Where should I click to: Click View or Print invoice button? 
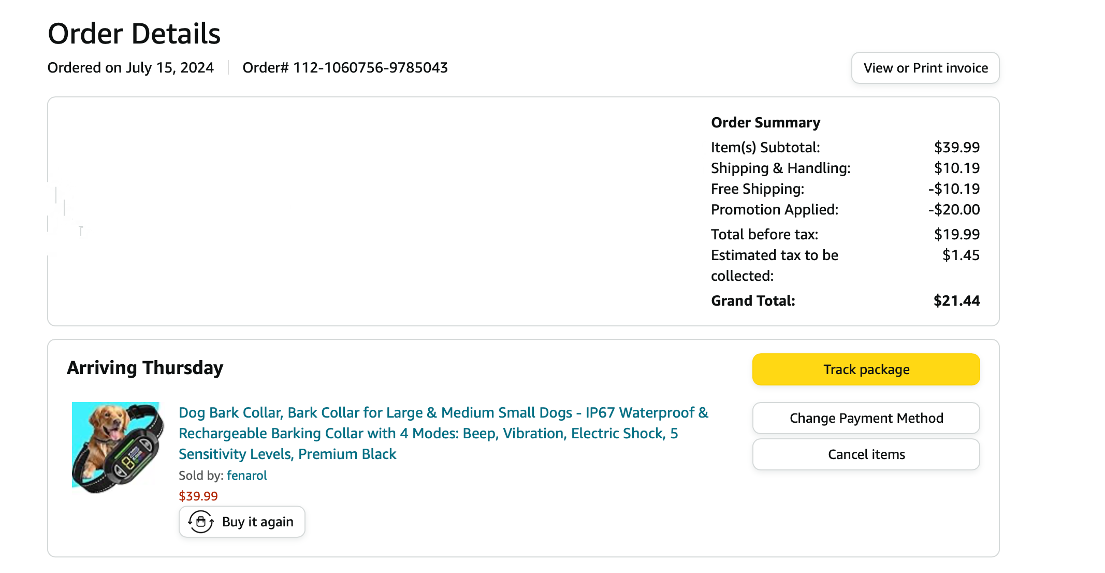[x=925, y=68]
